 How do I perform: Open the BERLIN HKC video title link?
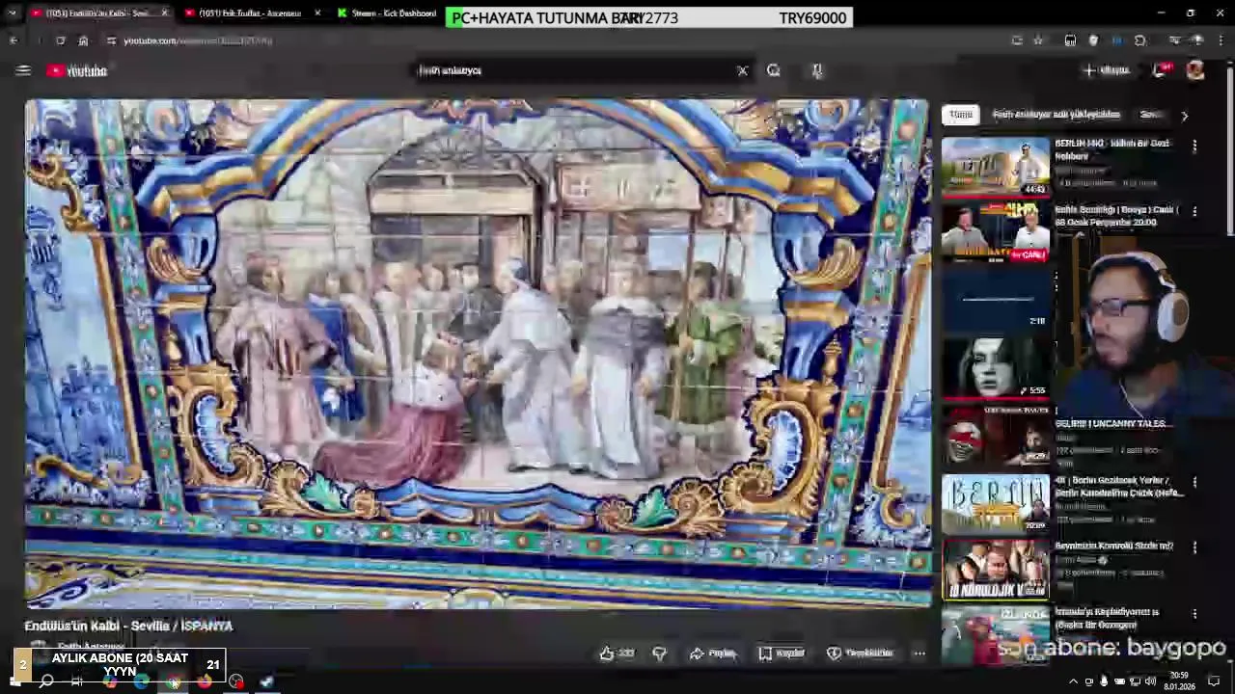(1111, 149)
